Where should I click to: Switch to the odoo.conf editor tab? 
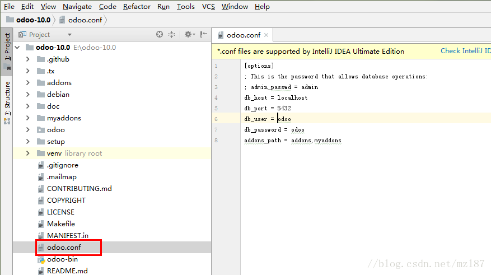click(x=242, y=35)
